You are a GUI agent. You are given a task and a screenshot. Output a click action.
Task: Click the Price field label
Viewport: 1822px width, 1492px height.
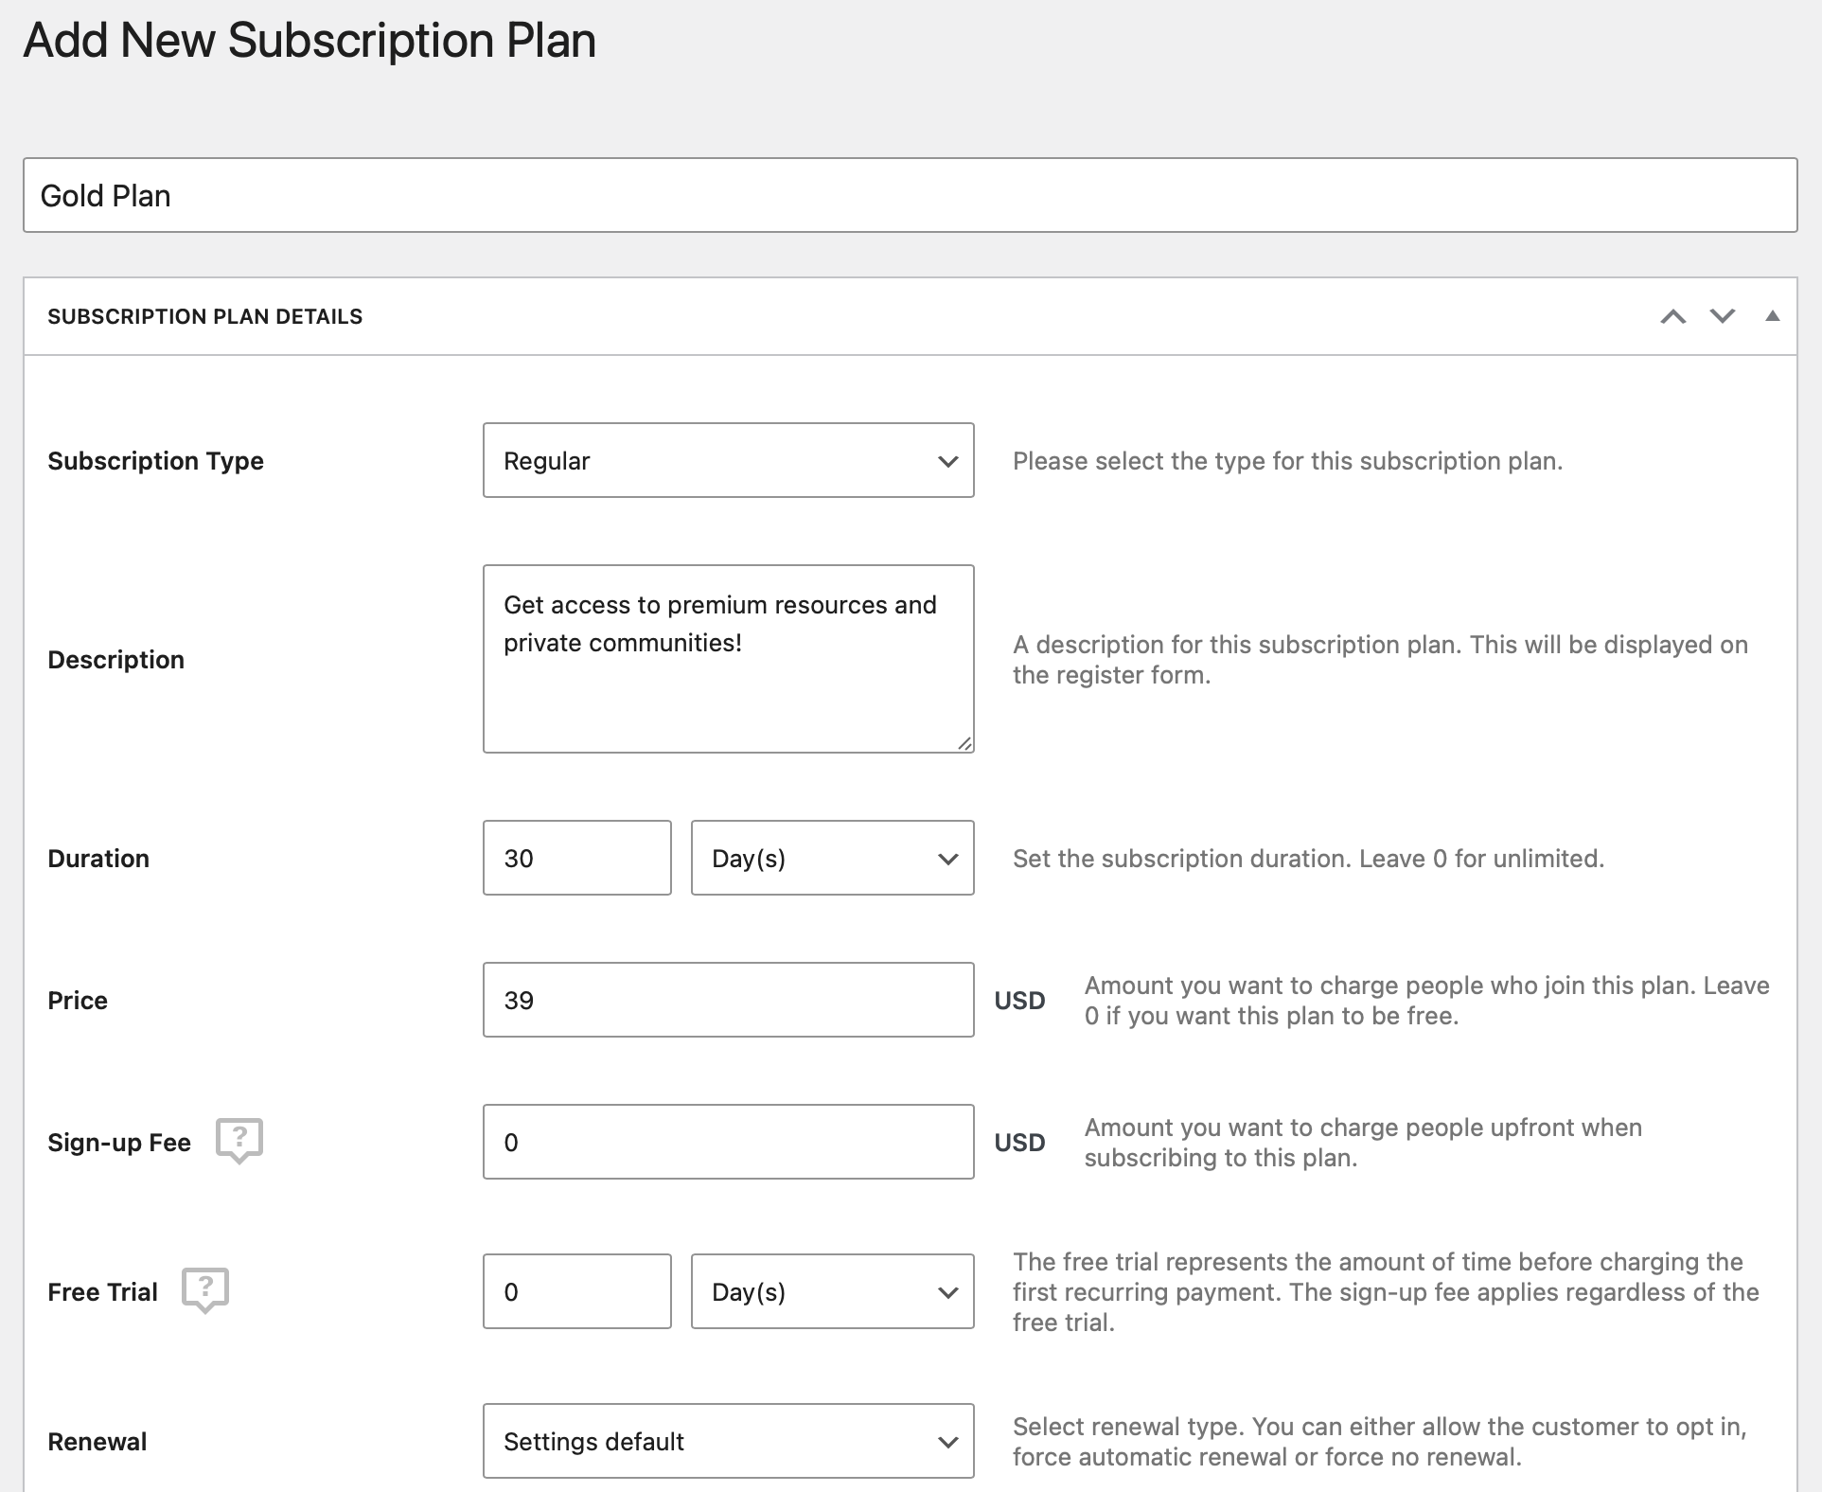78,1001
